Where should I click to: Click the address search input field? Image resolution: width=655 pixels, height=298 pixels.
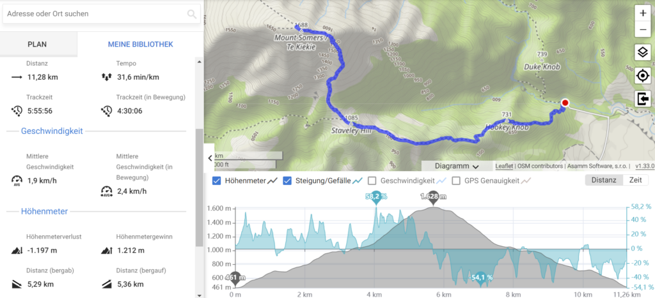96,14
